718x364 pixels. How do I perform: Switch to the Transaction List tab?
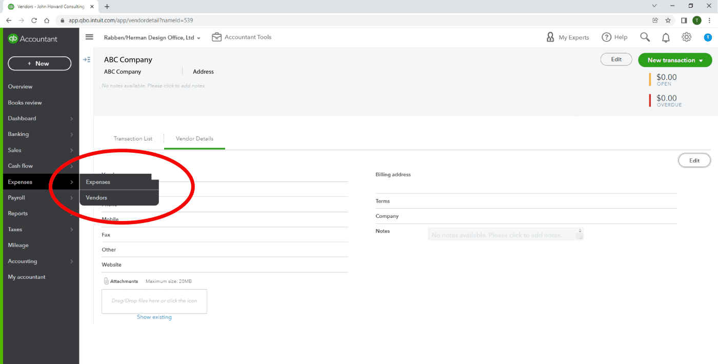(133, 138)
